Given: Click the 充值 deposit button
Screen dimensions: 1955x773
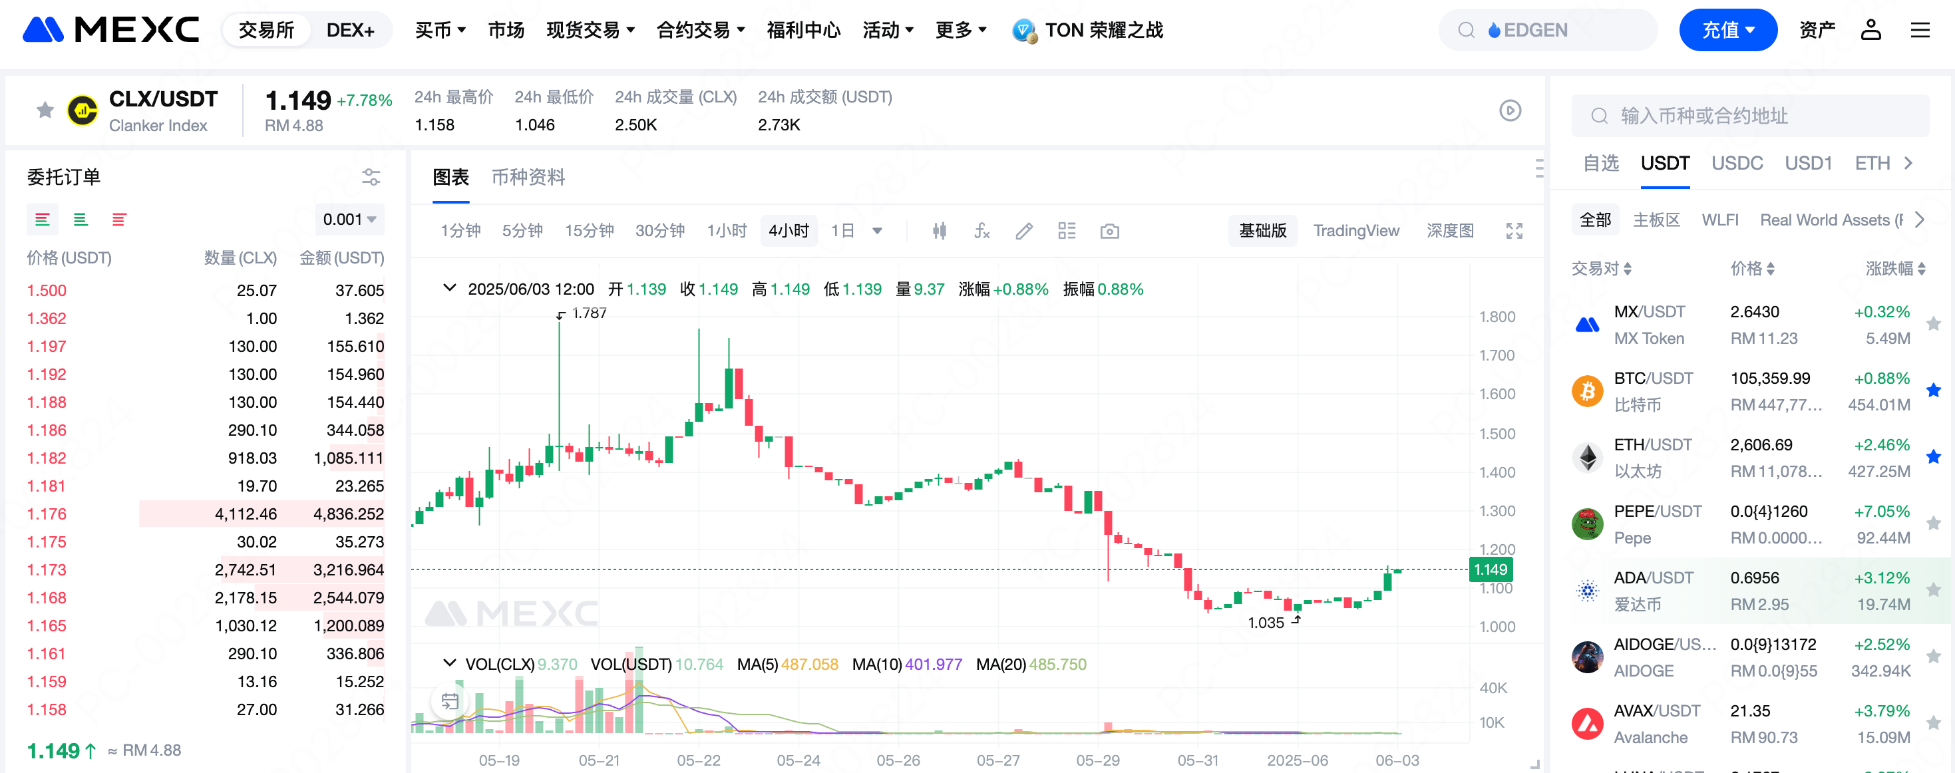Looking at the screenshot, I should click(x=1727, y=31).
